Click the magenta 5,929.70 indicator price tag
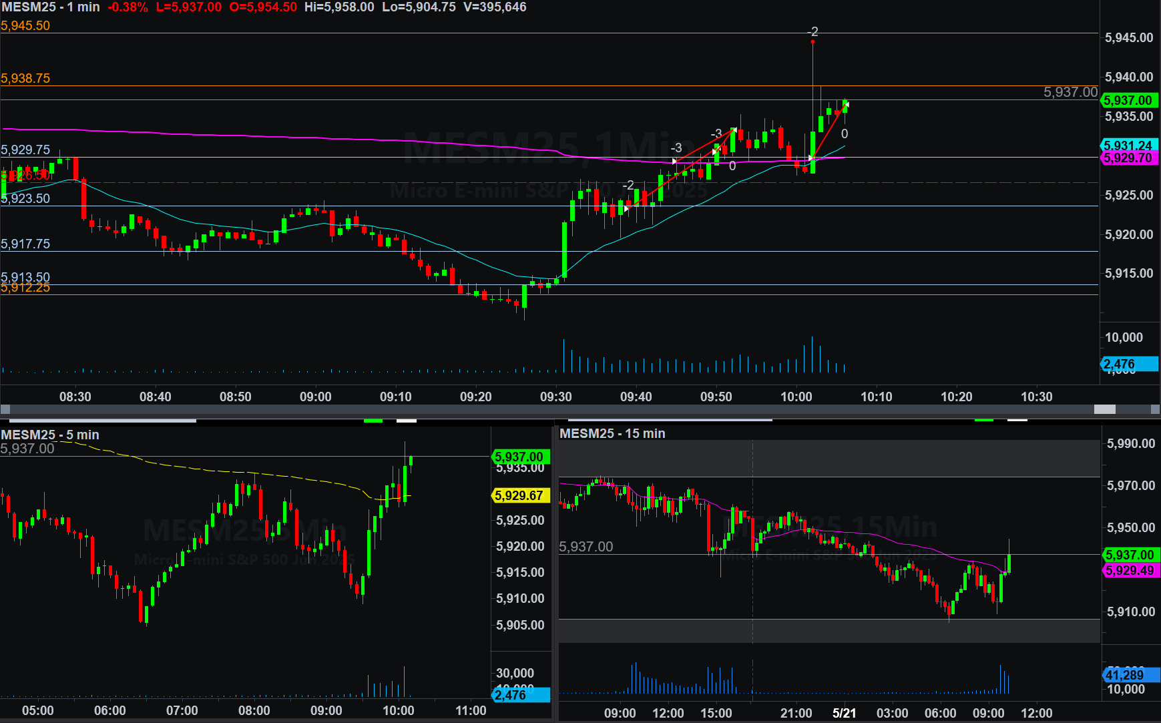 1128,158
